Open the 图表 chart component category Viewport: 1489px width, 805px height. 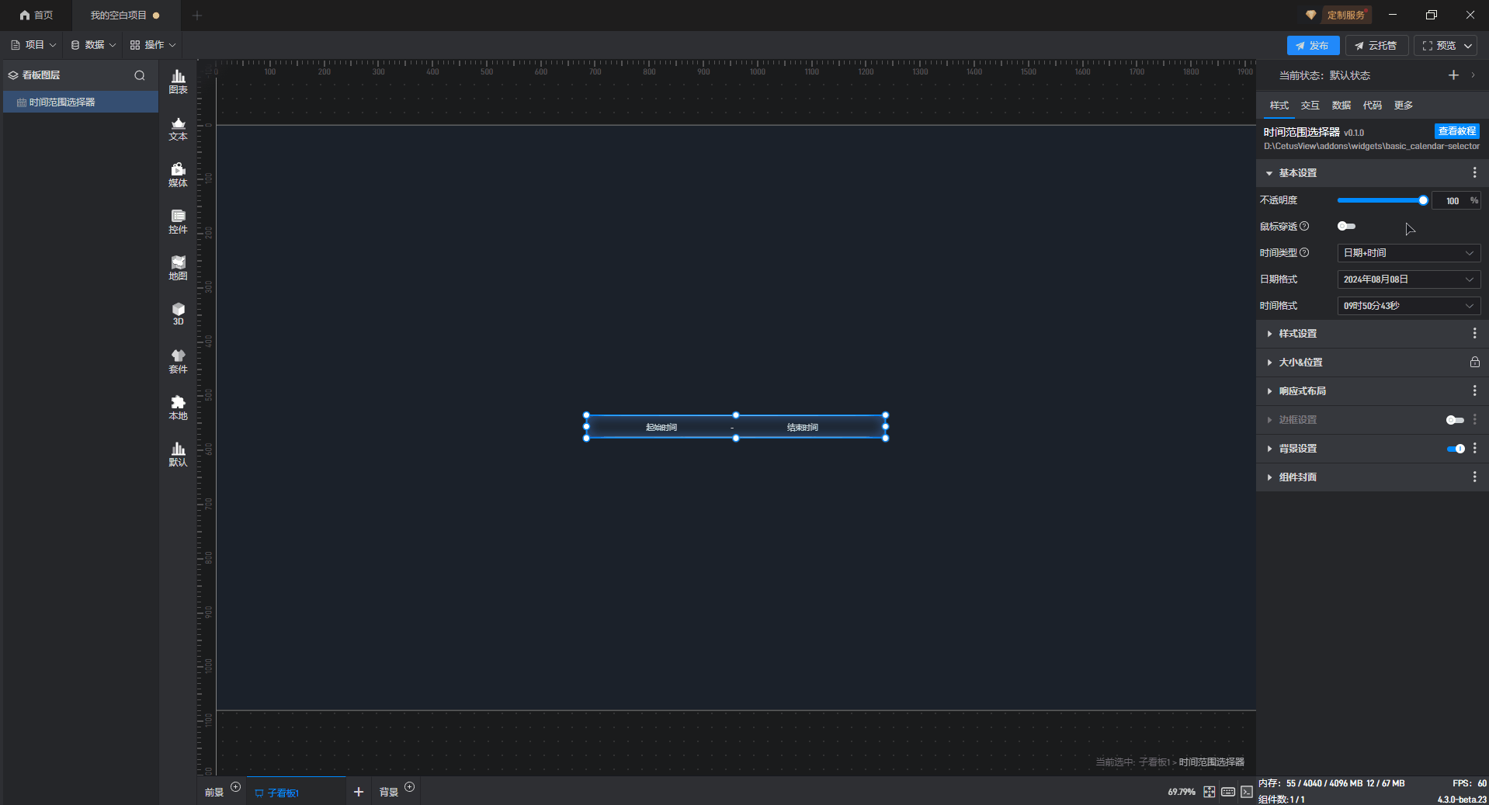tap(178, 82)
